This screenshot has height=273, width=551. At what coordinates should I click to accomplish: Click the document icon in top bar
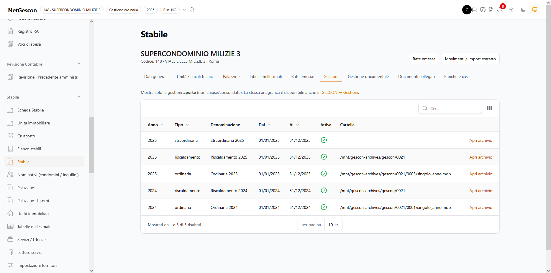point(491,10)
